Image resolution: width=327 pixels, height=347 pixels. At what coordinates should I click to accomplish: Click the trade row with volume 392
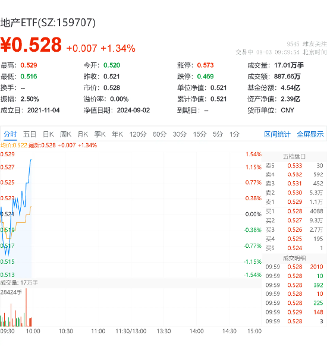click(294, 285)
